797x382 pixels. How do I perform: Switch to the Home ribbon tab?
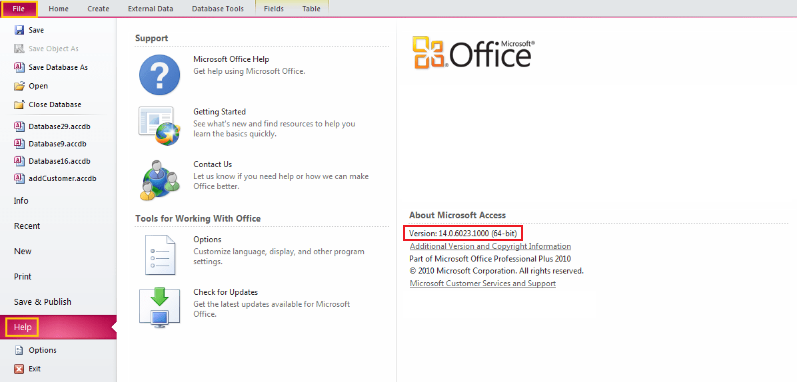pos(59,9)
